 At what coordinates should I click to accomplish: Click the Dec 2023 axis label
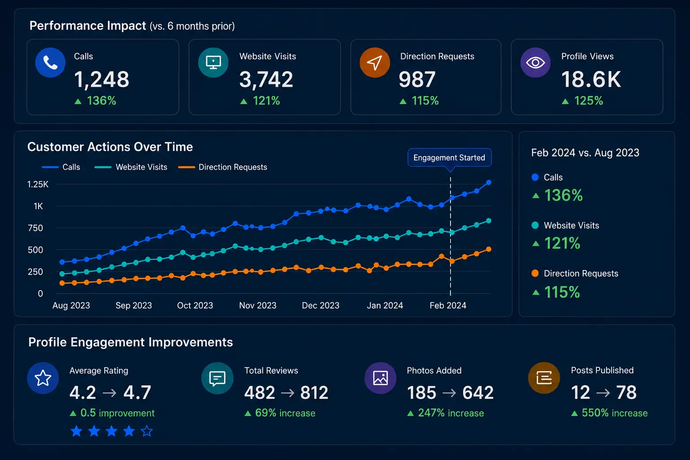click(321, 305)
